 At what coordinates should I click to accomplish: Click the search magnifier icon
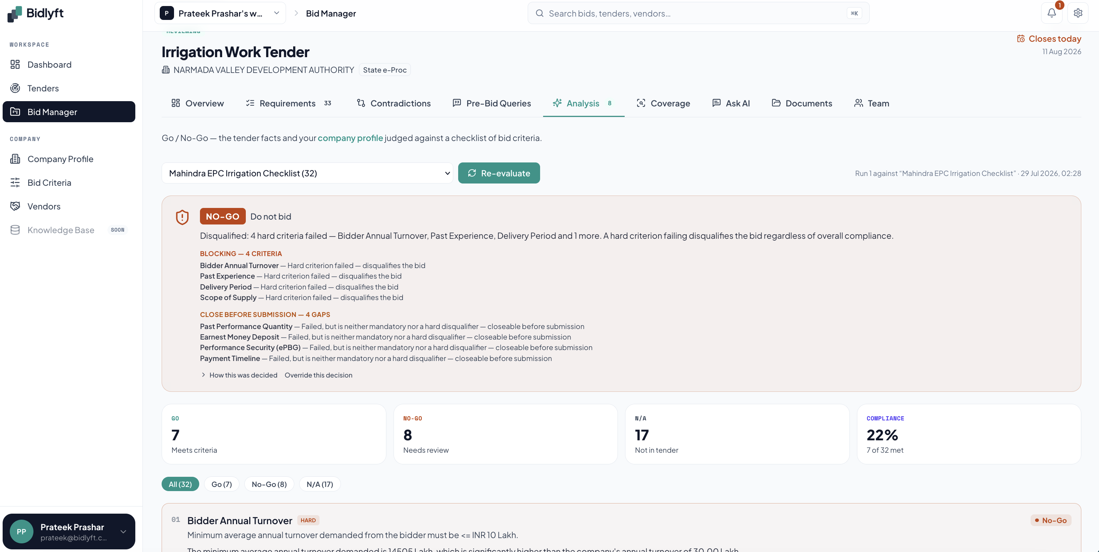coord(540,13)
